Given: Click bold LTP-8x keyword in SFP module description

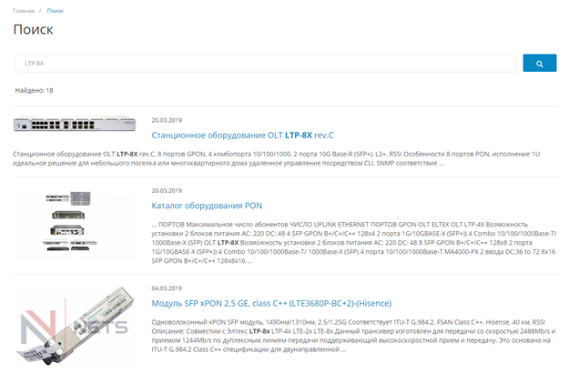Looking at the screenshot, I should pos(259,331).
